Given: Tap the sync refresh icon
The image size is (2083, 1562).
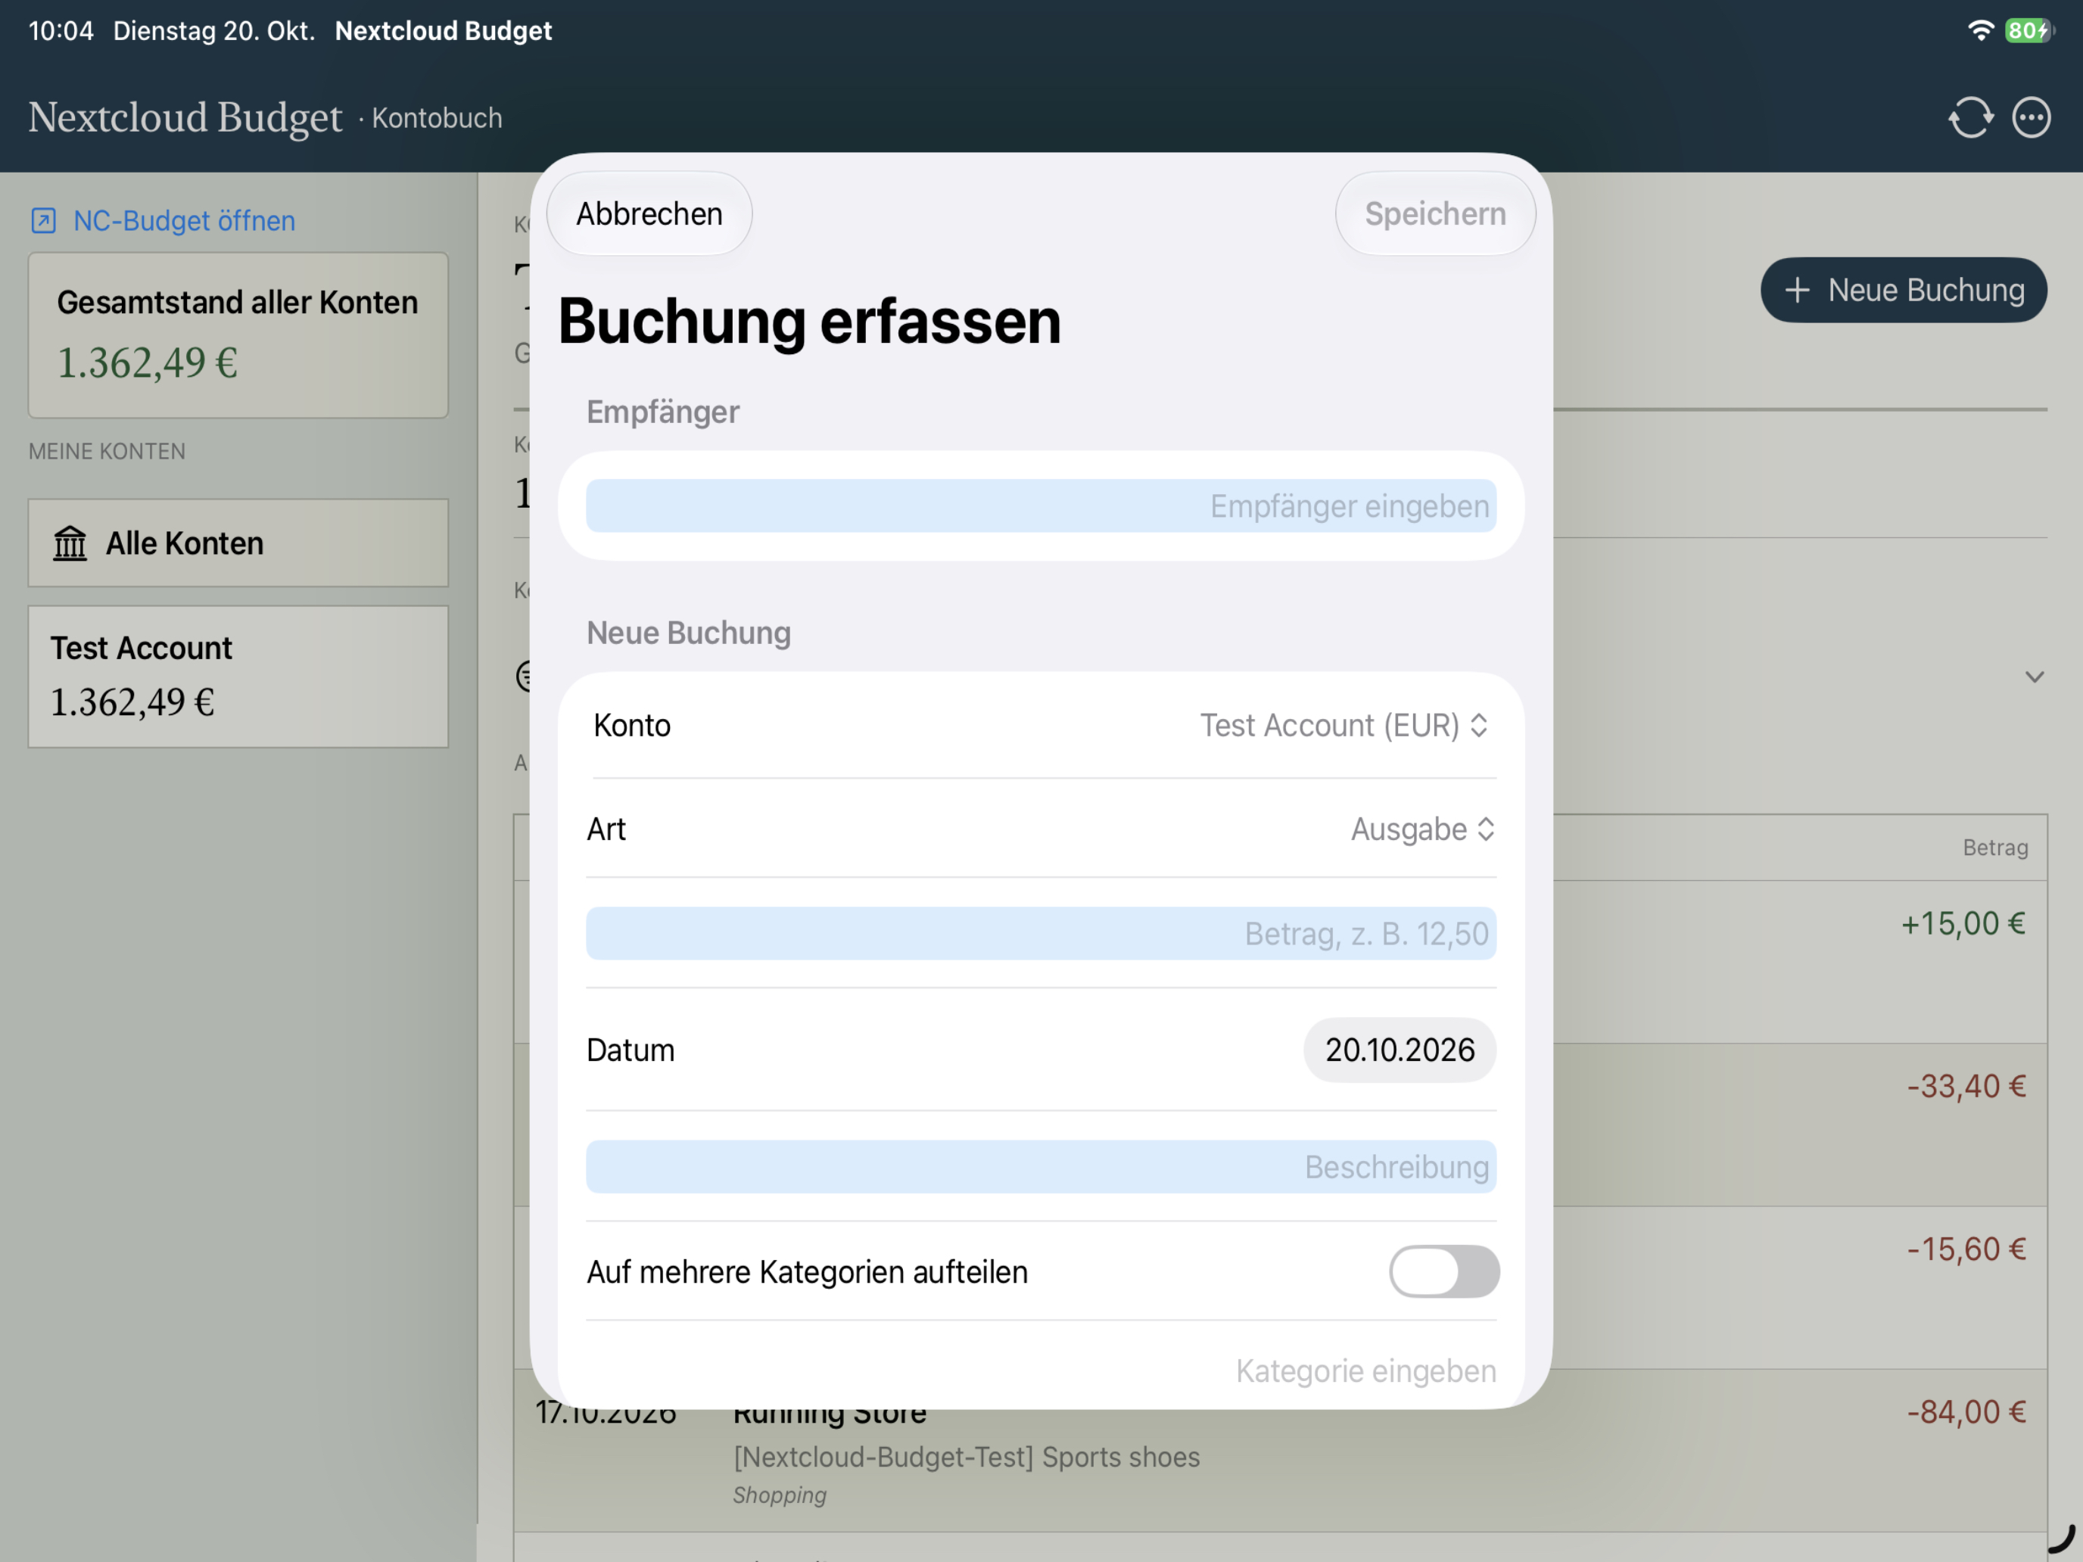Looking at the screenshot, I should pyautogui.click(x=1970, y=118).
